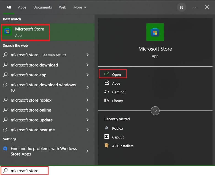The width and height of the screenshot is (215, 175).
Task: Expand arrow for 'microsoft store roblox'
Action: pyautogui.click(x=87, y=100)
